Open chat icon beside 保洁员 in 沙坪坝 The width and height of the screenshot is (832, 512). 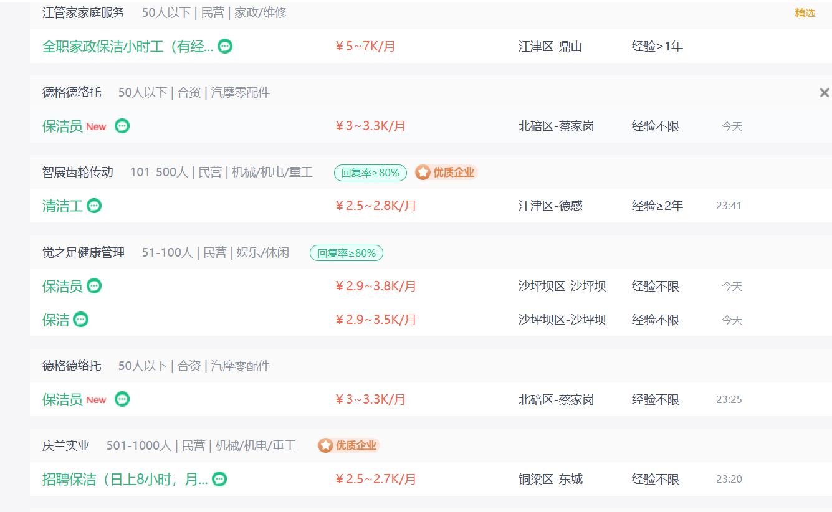pos(94,286)
